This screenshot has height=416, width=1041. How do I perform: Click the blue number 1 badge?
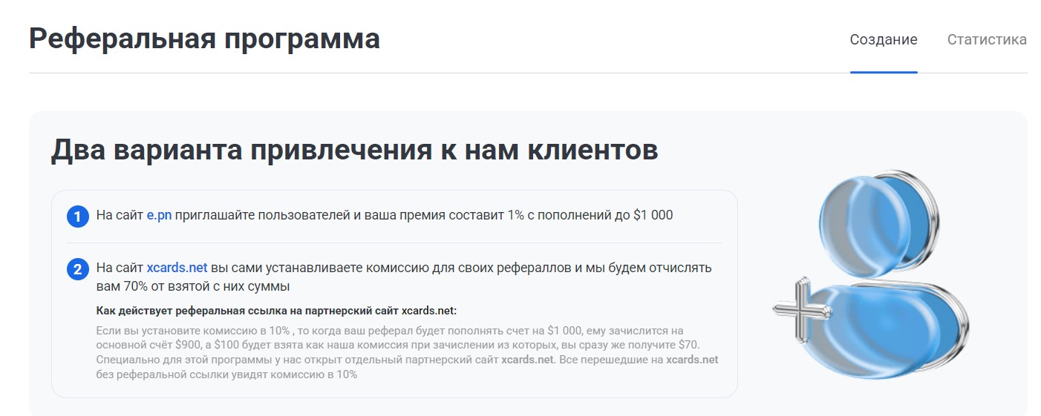[77, 217]
